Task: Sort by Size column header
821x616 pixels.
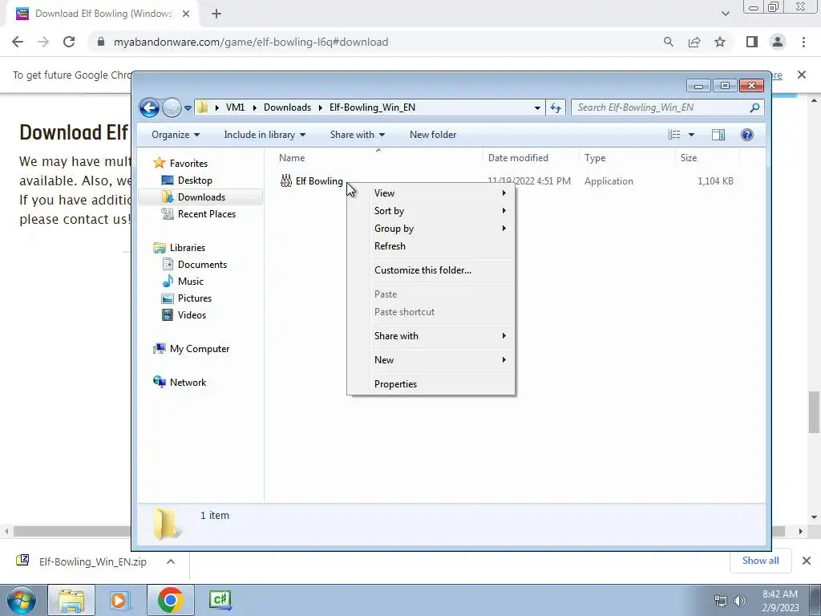Action: pyautogui.click(x=689, y=158)
